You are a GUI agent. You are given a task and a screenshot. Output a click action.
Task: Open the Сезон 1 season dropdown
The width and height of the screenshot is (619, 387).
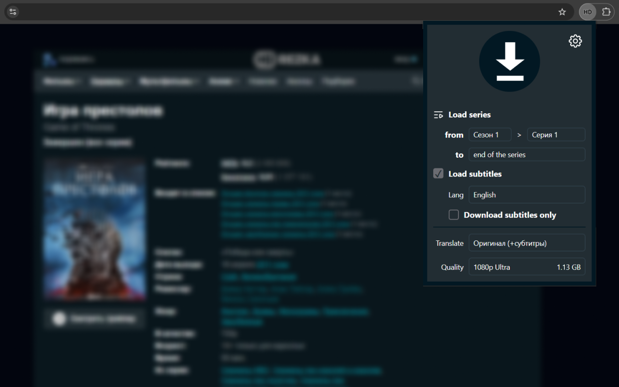point(490,135)
